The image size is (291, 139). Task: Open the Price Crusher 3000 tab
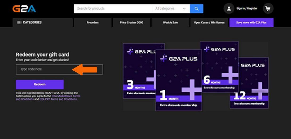coord(131,23)
